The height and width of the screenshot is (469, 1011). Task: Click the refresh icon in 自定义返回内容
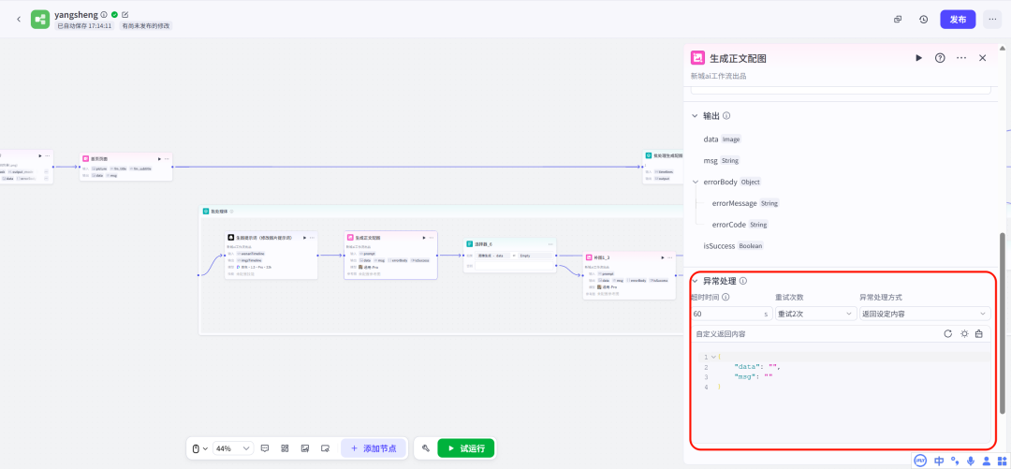(947, 333)
